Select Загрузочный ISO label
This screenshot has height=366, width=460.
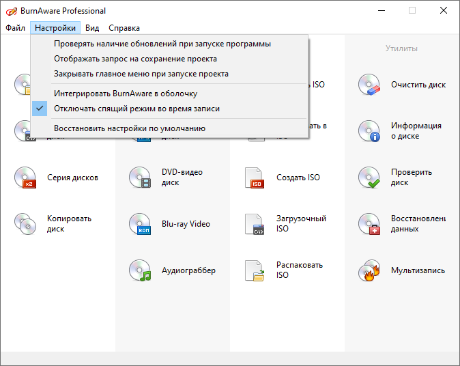click(x=301, y=224)
